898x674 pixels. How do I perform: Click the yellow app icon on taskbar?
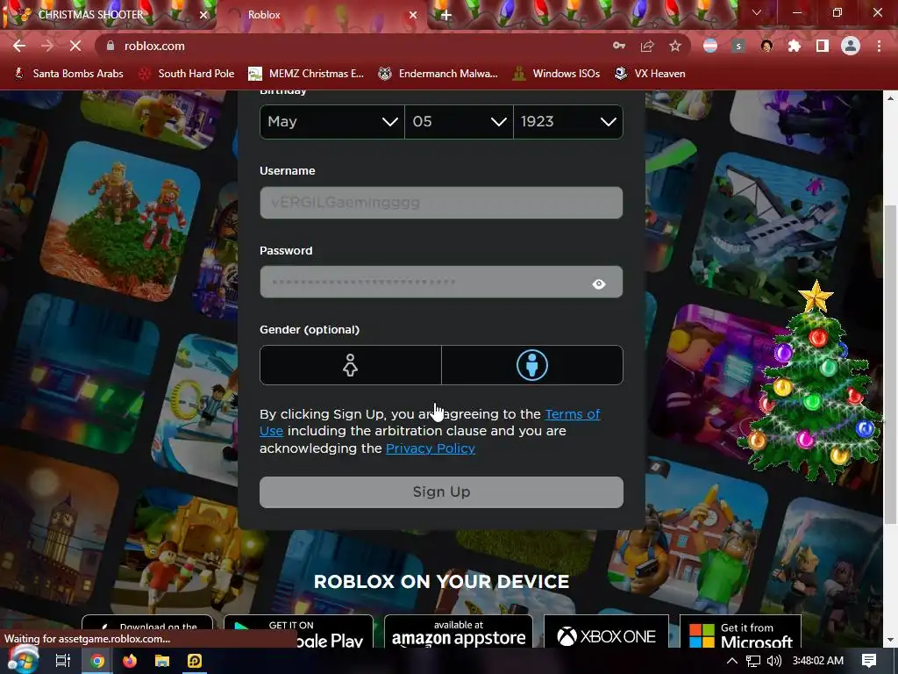[x=195, y=661]
